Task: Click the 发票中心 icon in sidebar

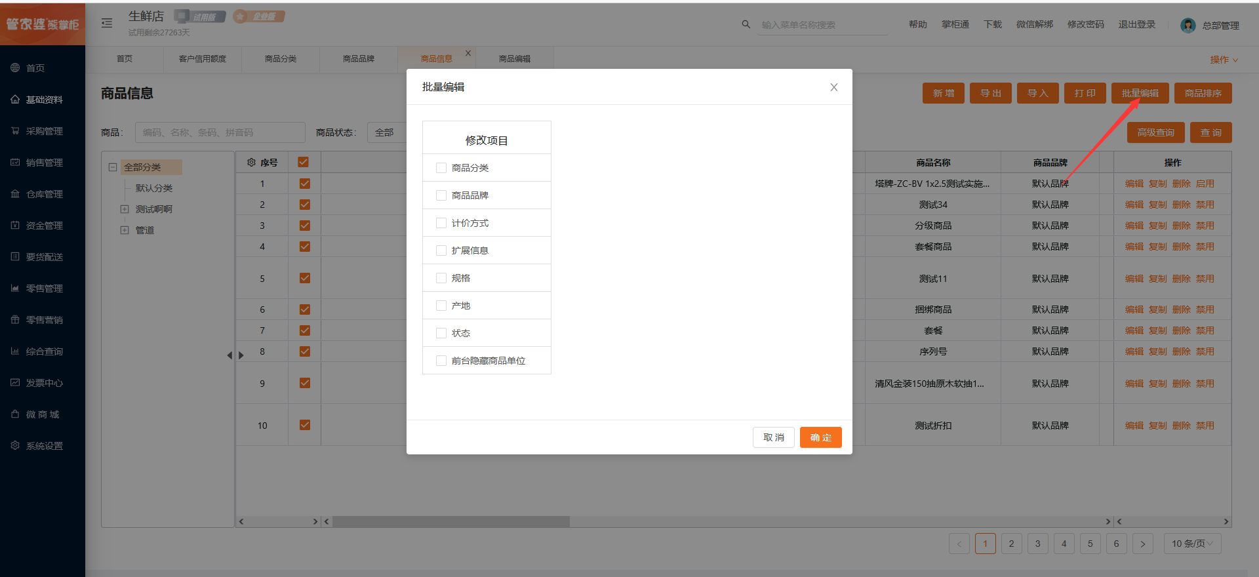Action: [x=15, y=382]
